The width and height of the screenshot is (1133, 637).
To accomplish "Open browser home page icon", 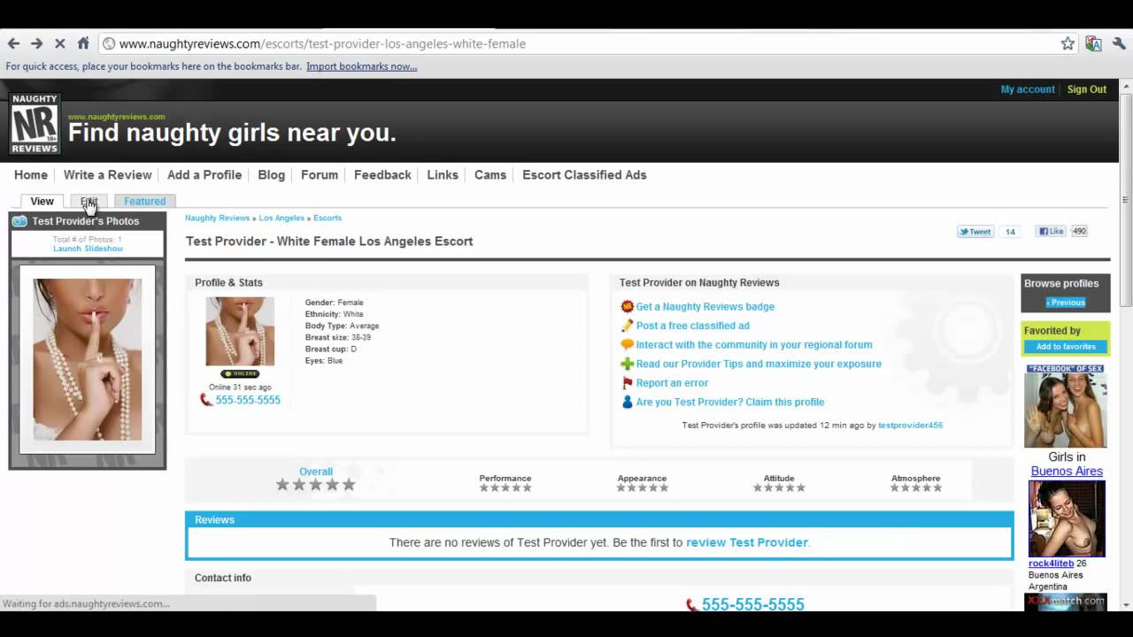I will (83, 43).
